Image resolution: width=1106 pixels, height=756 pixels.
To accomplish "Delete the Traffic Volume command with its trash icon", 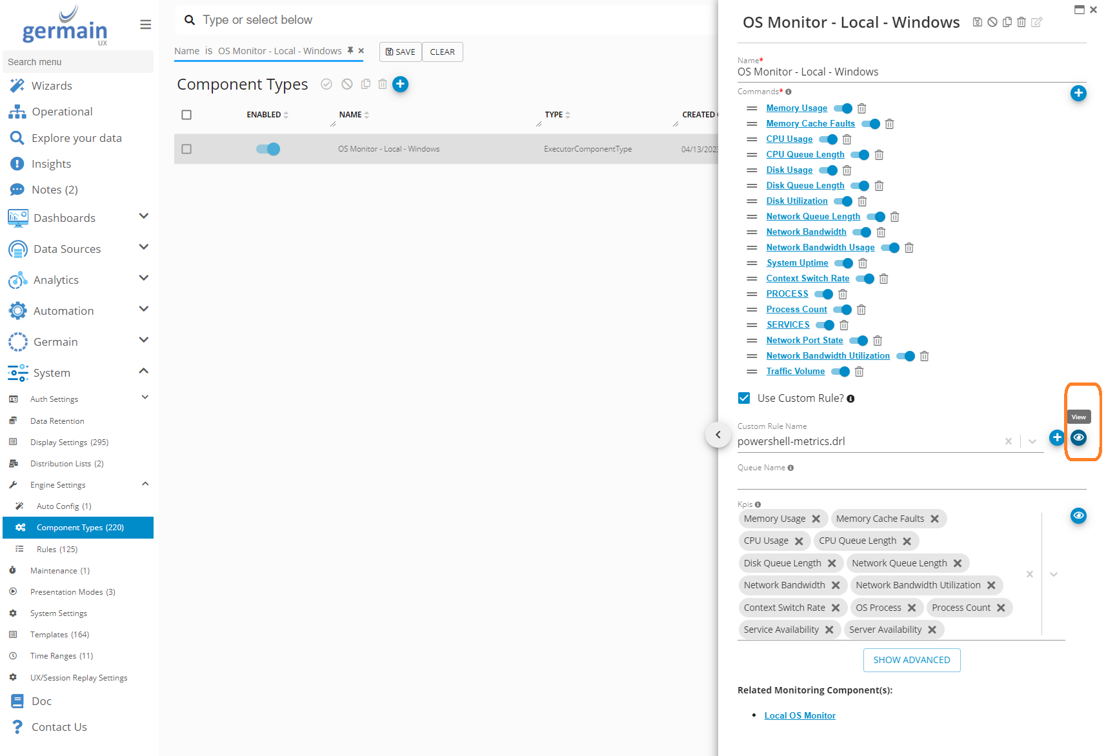I will pos(859,372).
